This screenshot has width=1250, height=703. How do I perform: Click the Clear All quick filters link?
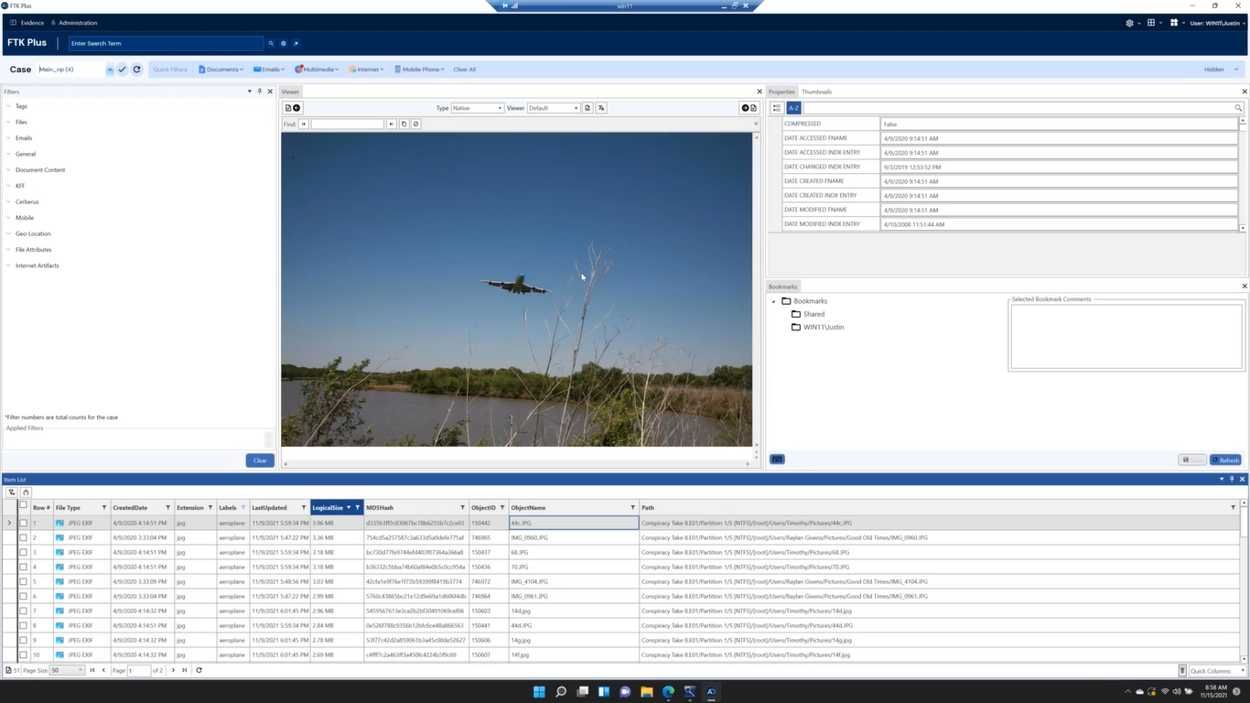click(464, 70)
